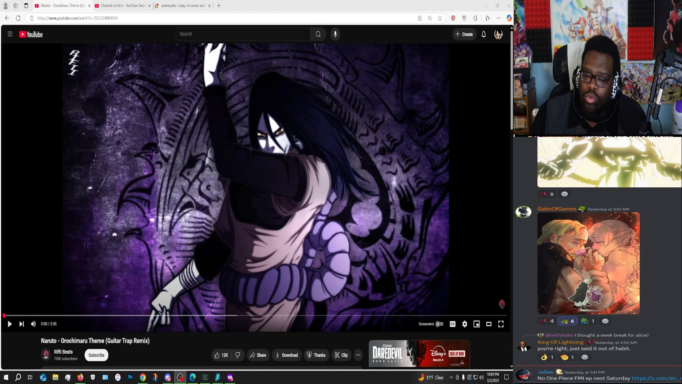Show hidden system tray icons
Screen dimensions: 682x384
pos(451,377)
